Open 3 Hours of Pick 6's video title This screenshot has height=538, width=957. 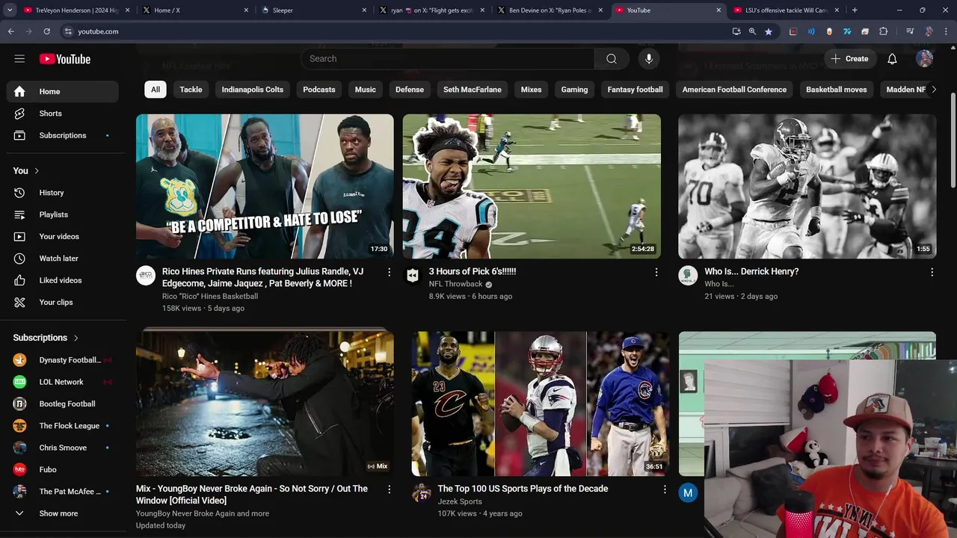click(473, 272)
